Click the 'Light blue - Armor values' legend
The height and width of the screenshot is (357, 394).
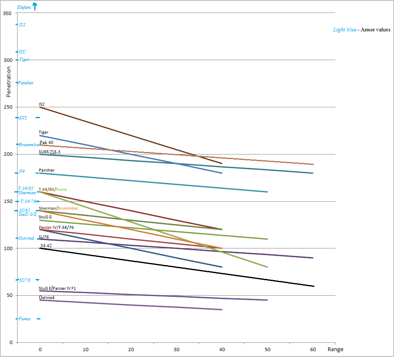coord(361,30)
